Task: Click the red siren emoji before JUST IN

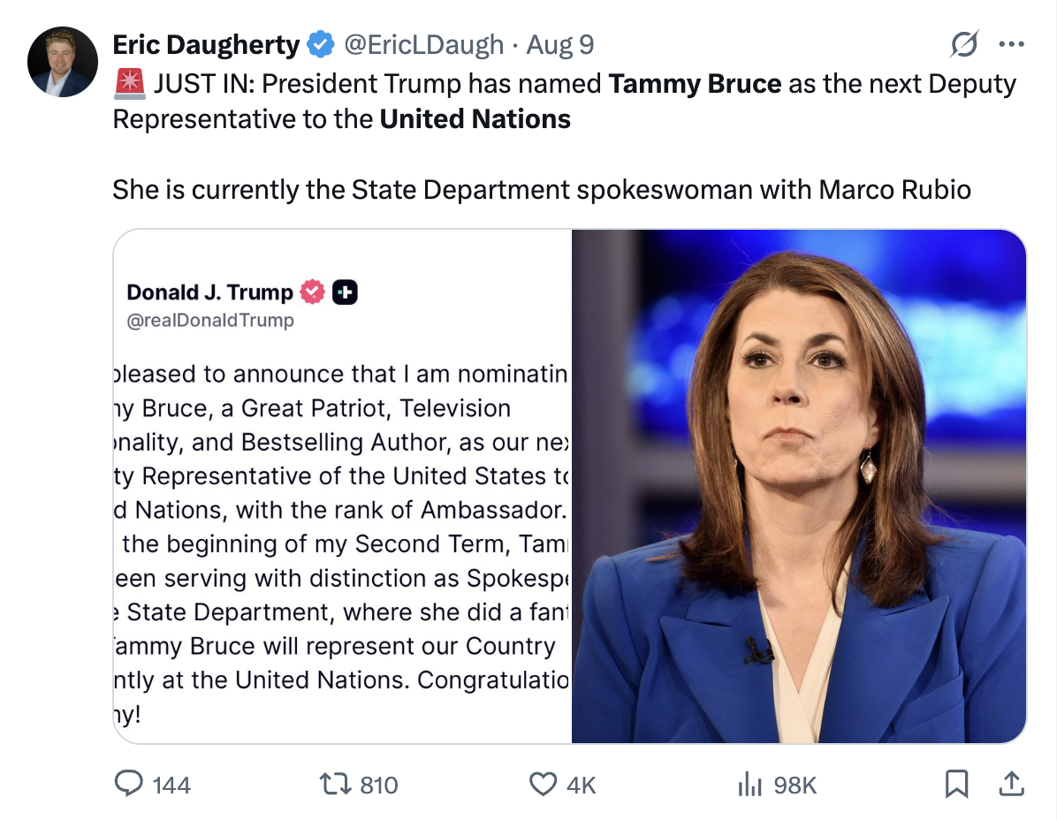Action: 130,85
